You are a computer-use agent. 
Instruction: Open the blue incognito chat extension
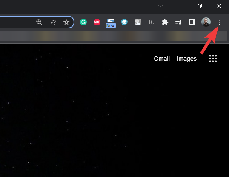click(x=124, y=22)
